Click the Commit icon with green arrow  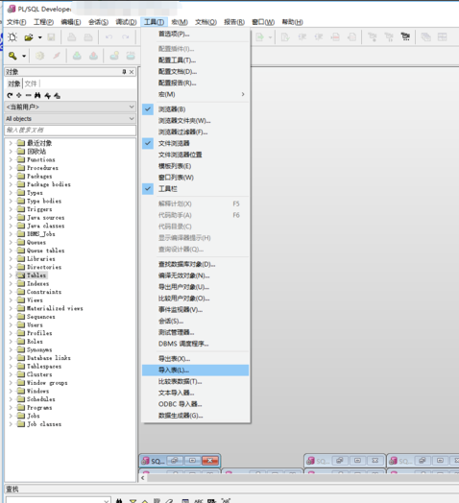pos(77,56)
